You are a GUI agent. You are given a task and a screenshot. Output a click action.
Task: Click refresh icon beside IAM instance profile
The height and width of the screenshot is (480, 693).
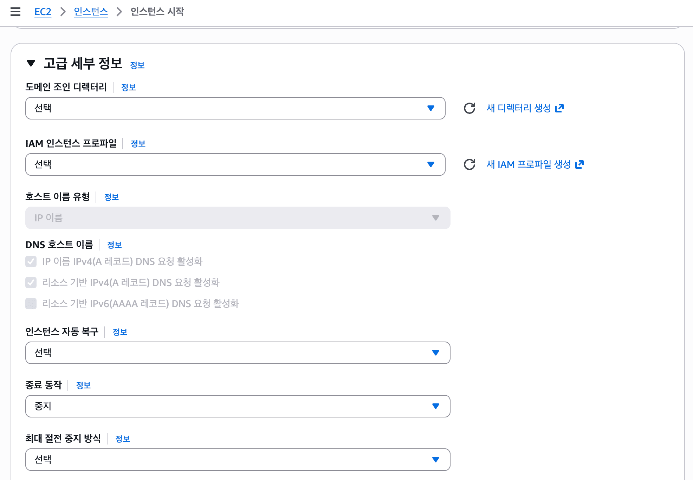(469, 164)
